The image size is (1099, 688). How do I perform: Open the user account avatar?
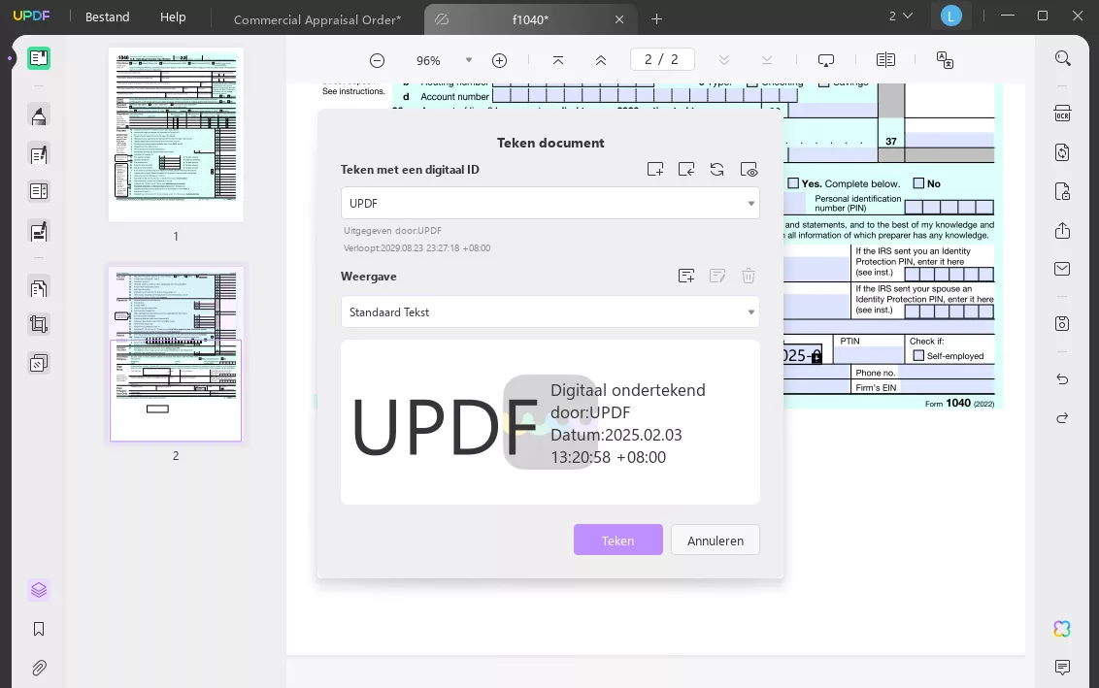pos(951,16)
